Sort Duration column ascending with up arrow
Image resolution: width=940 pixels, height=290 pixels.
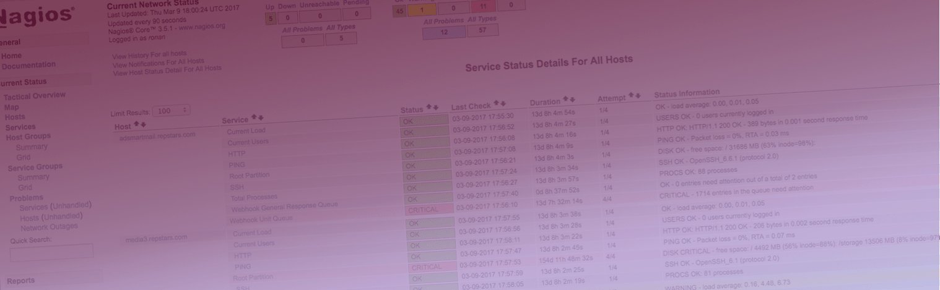coord(567,100)
